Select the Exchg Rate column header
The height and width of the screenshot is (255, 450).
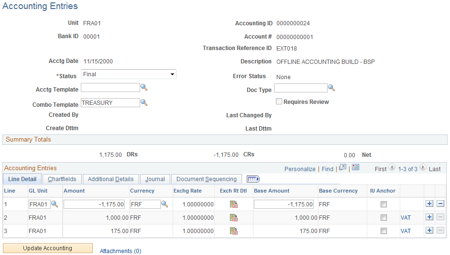(187, 191)
